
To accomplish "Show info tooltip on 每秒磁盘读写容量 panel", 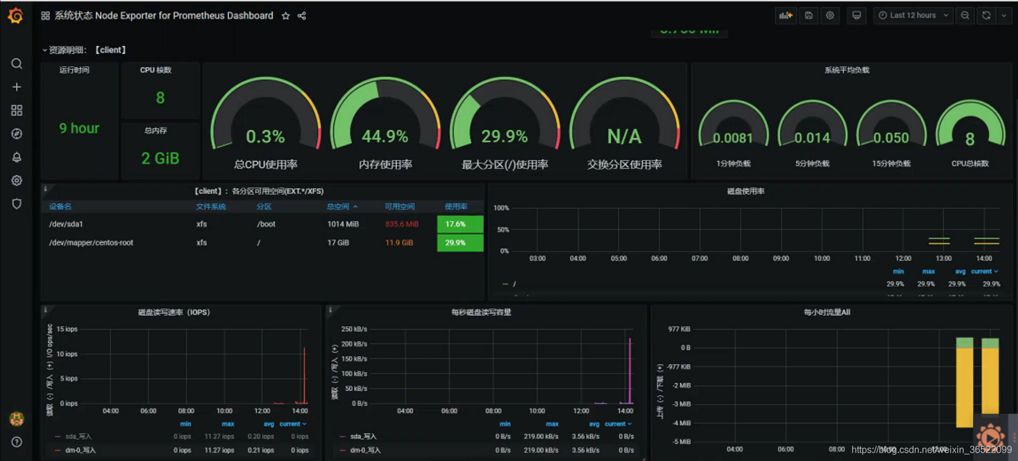I will [330, 309].
